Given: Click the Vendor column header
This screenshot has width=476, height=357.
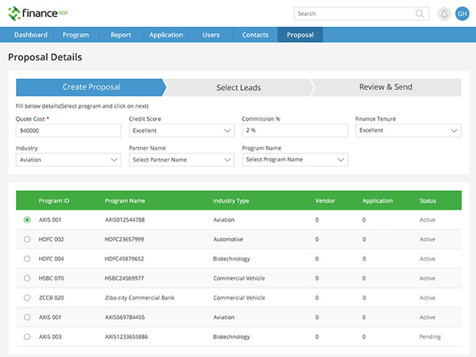Looking at the screenshot, I should coord(325,200).
